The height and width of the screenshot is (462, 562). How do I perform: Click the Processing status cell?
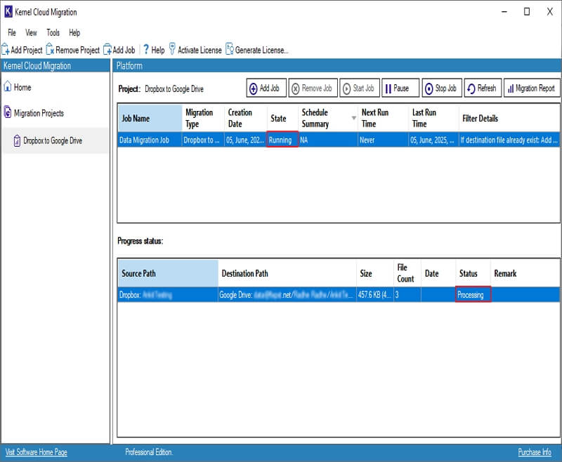tap(473, 295)
